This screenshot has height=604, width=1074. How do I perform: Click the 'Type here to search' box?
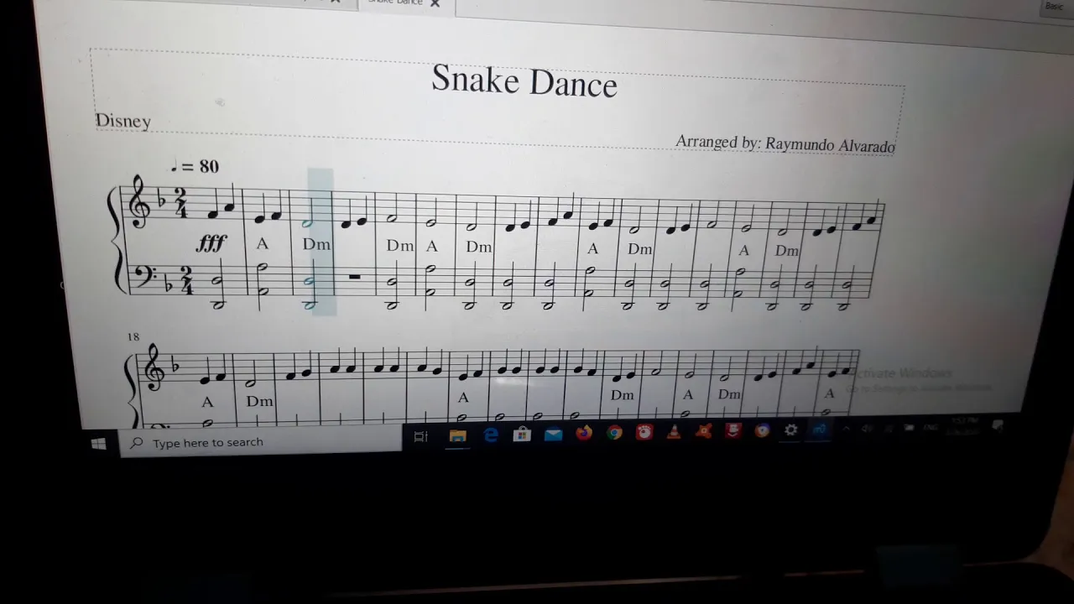(261, 441)
